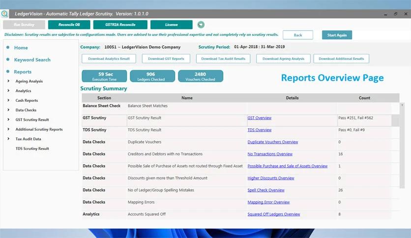411x238 pixels.
Task: Click the Count column header
Action: [365, 98]
